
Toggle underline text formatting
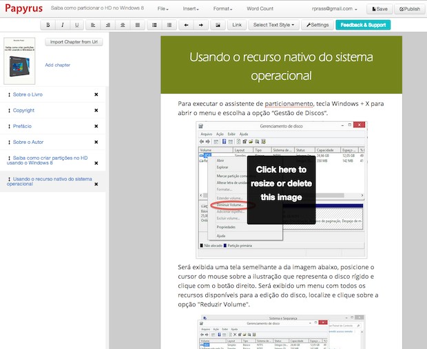coord(76,25)
